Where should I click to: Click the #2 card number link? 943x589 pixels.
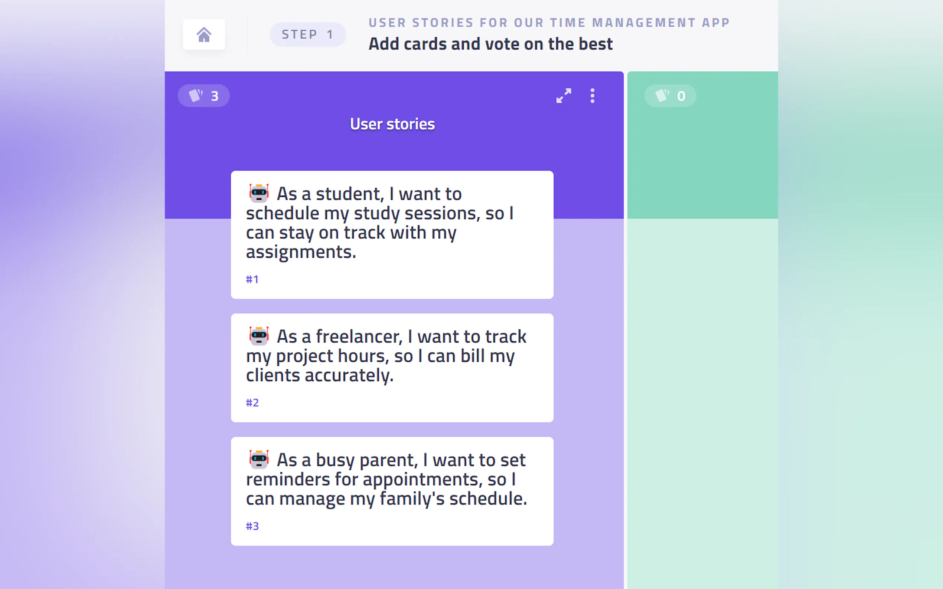click(252, 403)
